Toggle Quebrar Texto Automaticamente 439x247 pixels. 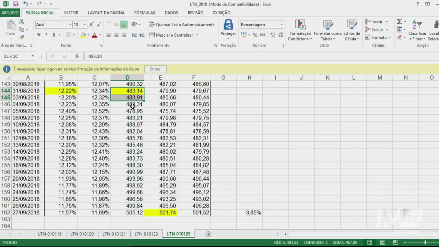(x=182, y=25)
